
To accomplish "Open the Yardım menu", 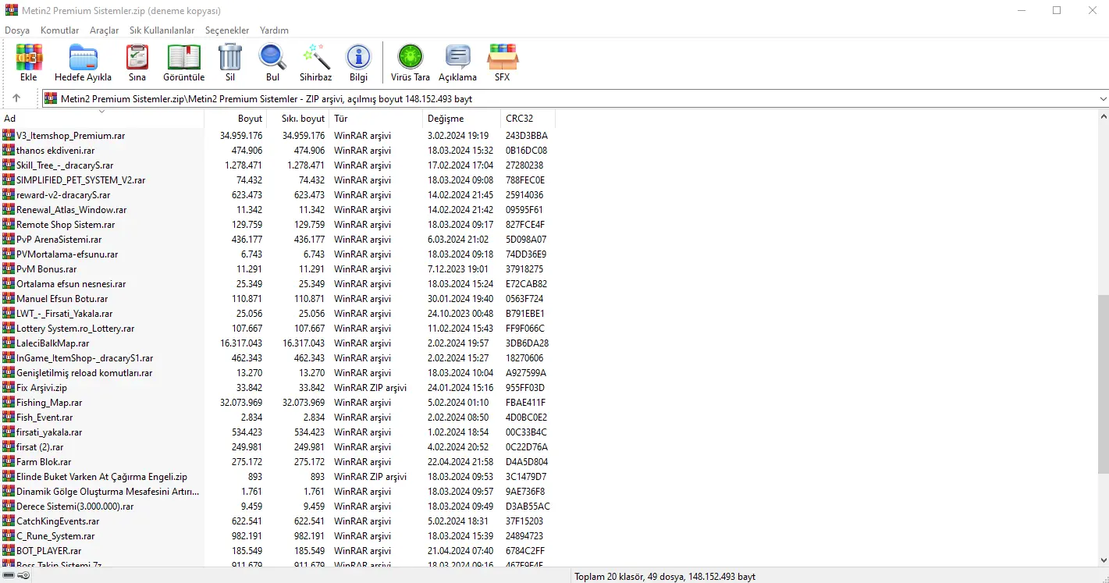I will 274,30.
